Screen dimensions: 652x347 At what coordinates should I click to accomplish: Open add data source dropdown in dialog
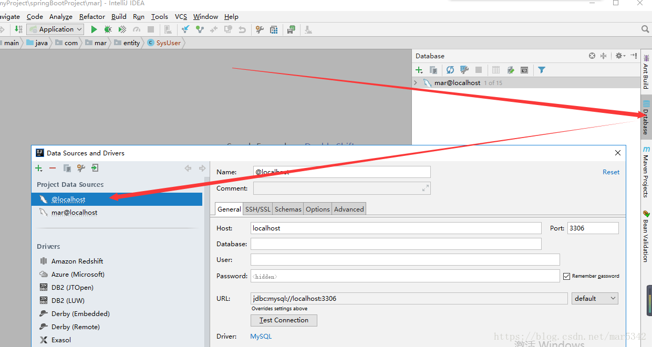click(39, 168)
